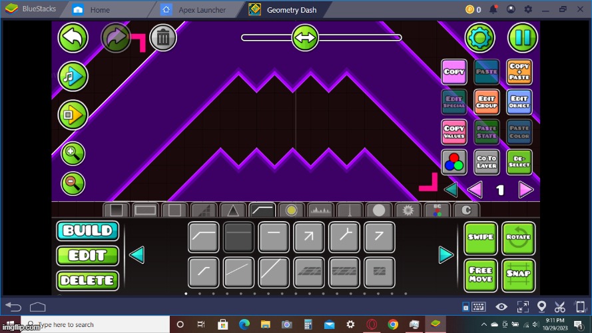Image resolution: width=592 pixels, height=333 pixels.
Task: Open editor settings gear button
Action: [x=480, y=37]
